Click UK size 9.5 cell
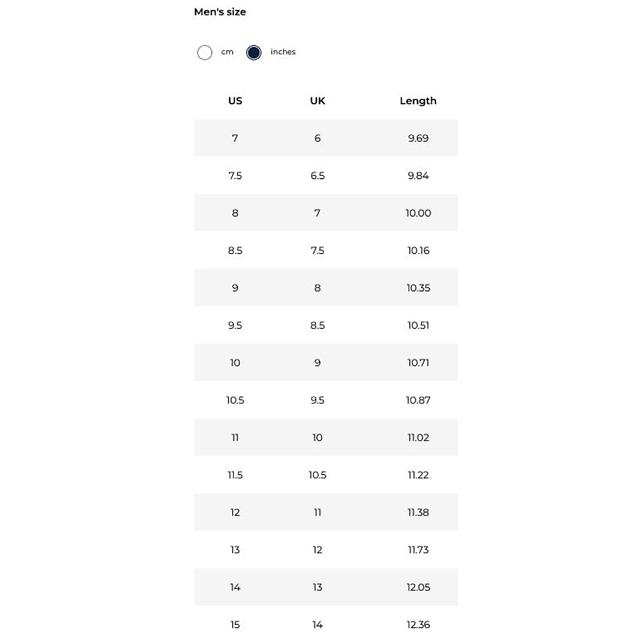This screenshot has width=642, height=642. click(317, 400)
